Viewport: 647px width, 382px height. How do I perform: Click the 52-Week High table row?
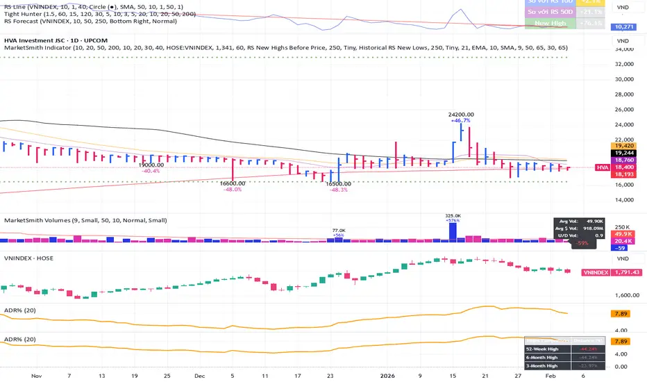[x=565, y=349]
